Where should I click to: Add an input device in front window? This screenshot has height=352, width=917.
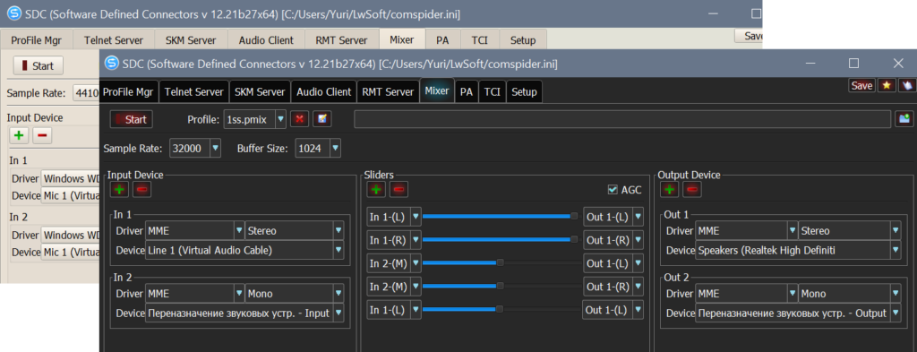119,190
